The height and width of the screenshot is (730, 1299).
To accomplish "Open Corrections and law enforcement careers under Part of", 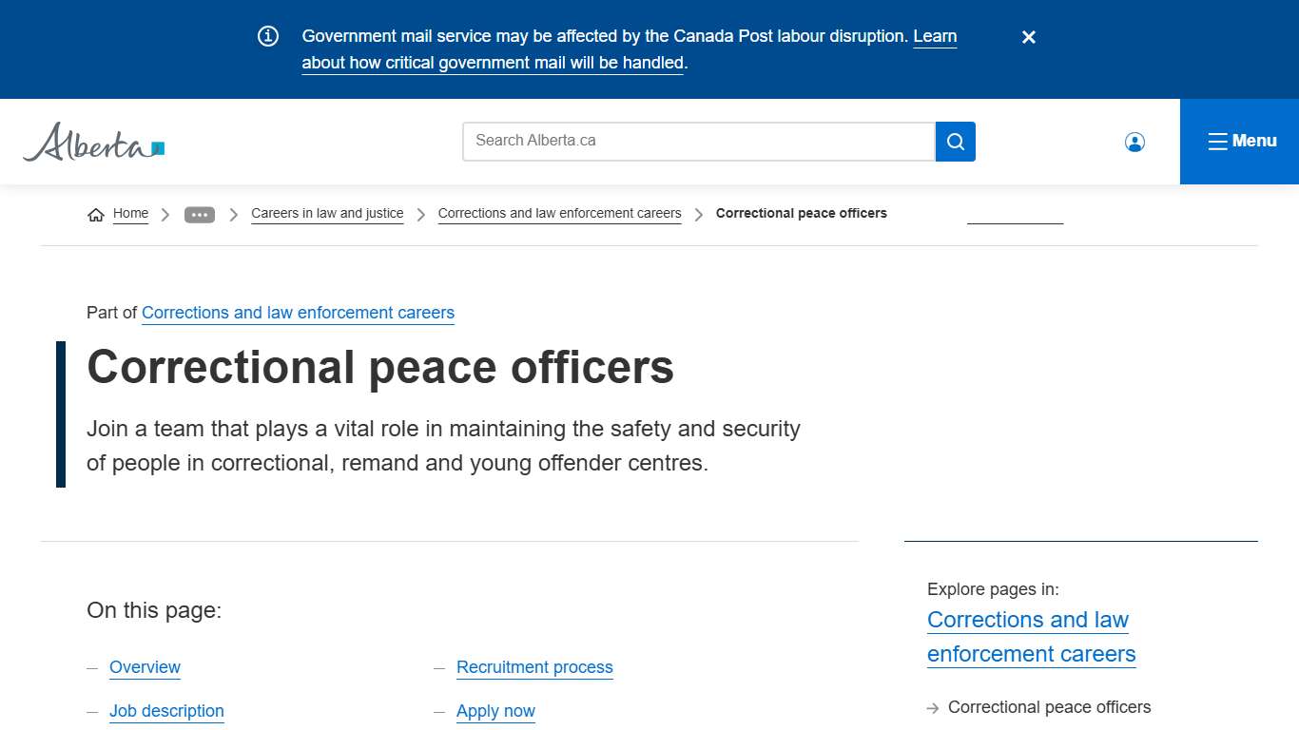I will pyautogui.click(x=298, y=313).
